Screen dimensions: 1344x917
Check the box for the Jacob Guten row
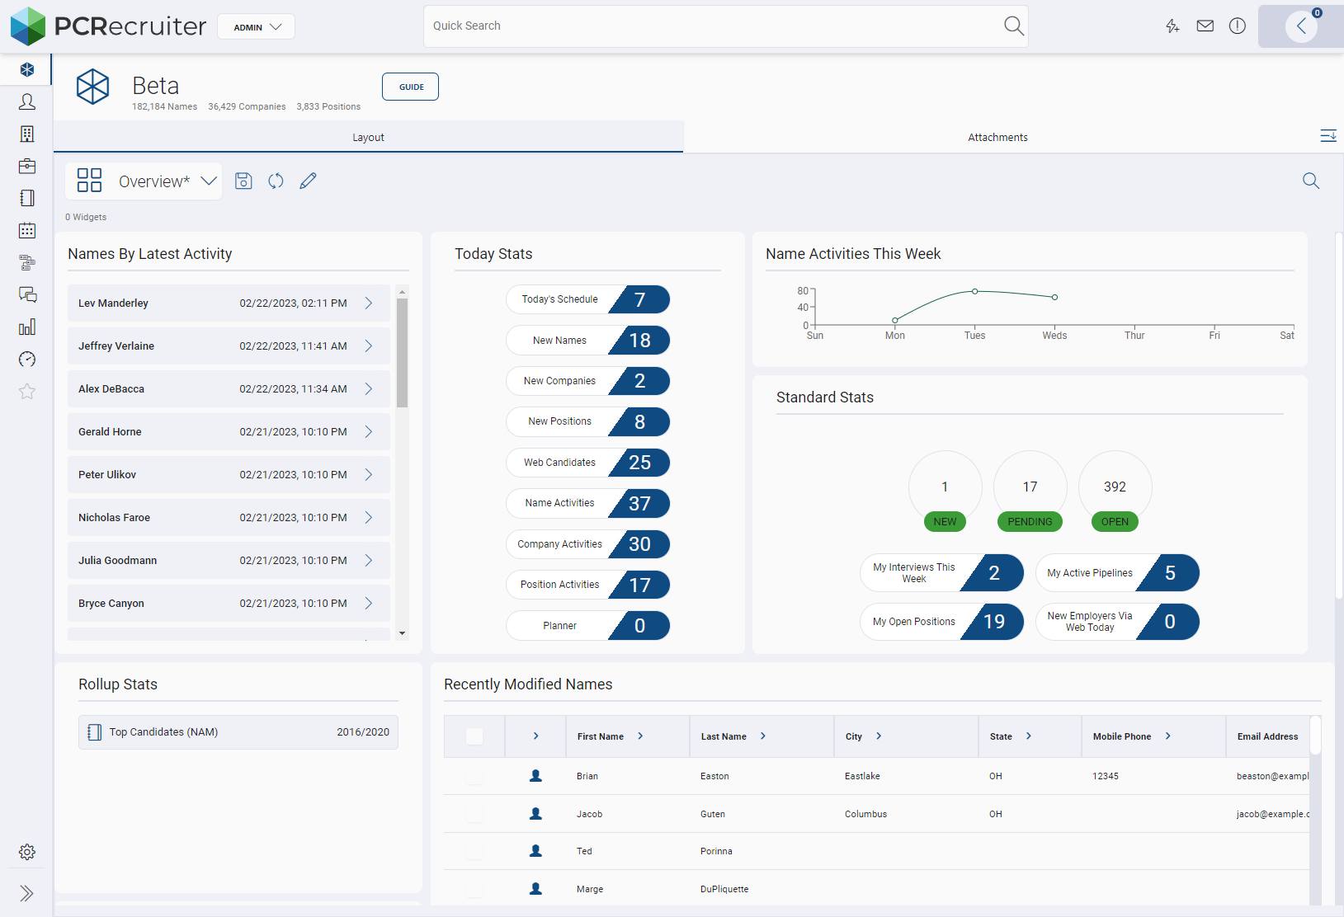coord(474,814)
